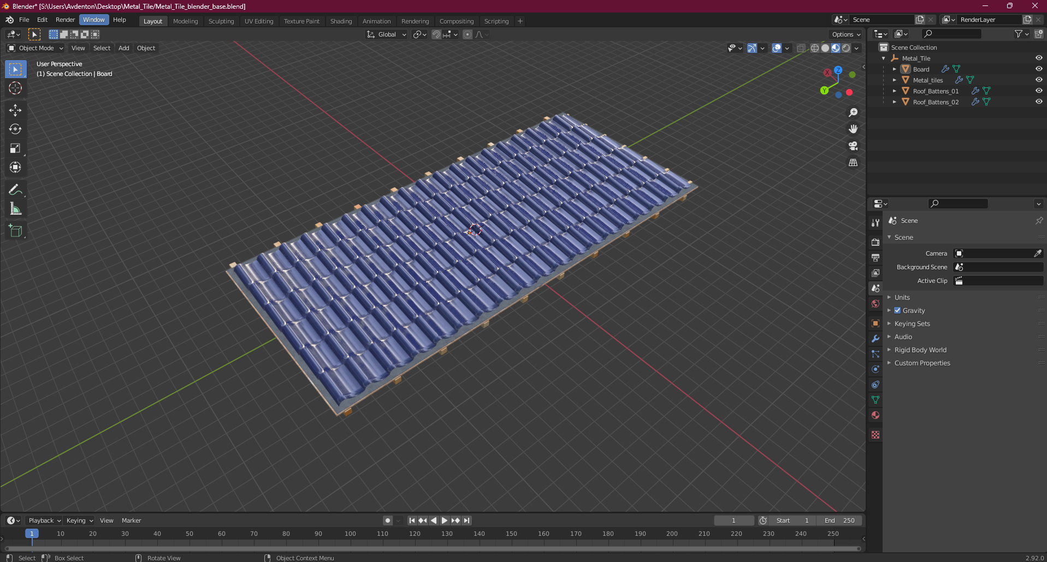Screen dimensions: 1047x562
Task: Open the Object Mode dropdown
Action: pyautogui.click(x=36, y=48)
